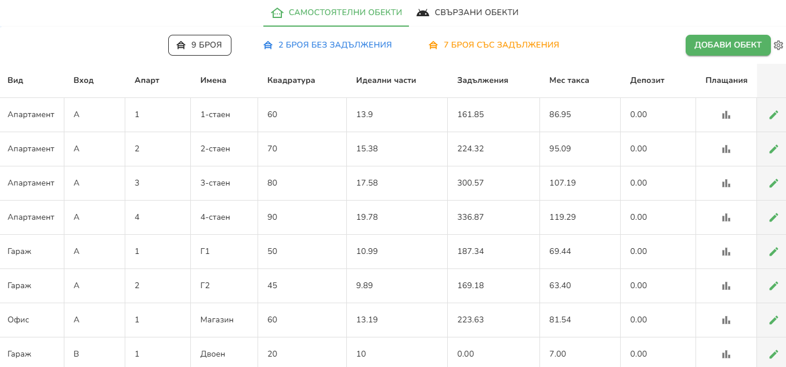Click the orange icon beside 7 БРОЯ СЪС ЗАДЪЛЖЕНИЯ
The image size is (786, 367).
(433, 44)
